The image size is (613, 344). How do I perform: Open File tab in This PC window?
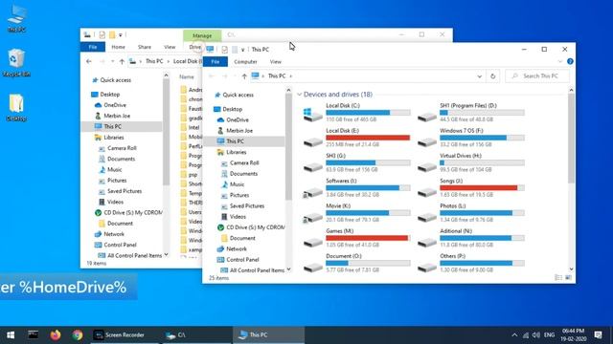(215, 61)
